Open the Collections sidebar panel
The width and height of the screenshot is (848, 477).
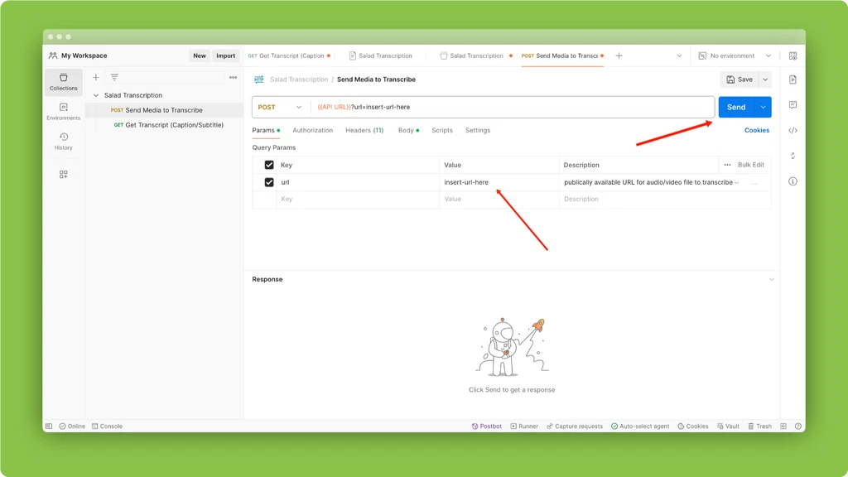(x=63, y=81)
